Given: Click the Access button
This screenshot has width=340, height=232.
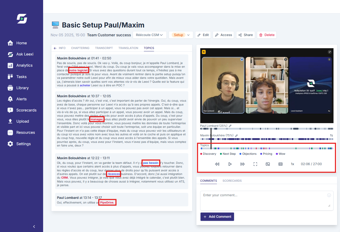Looking at the screenshot, I should pyautogui.click(x=223, y=35).
